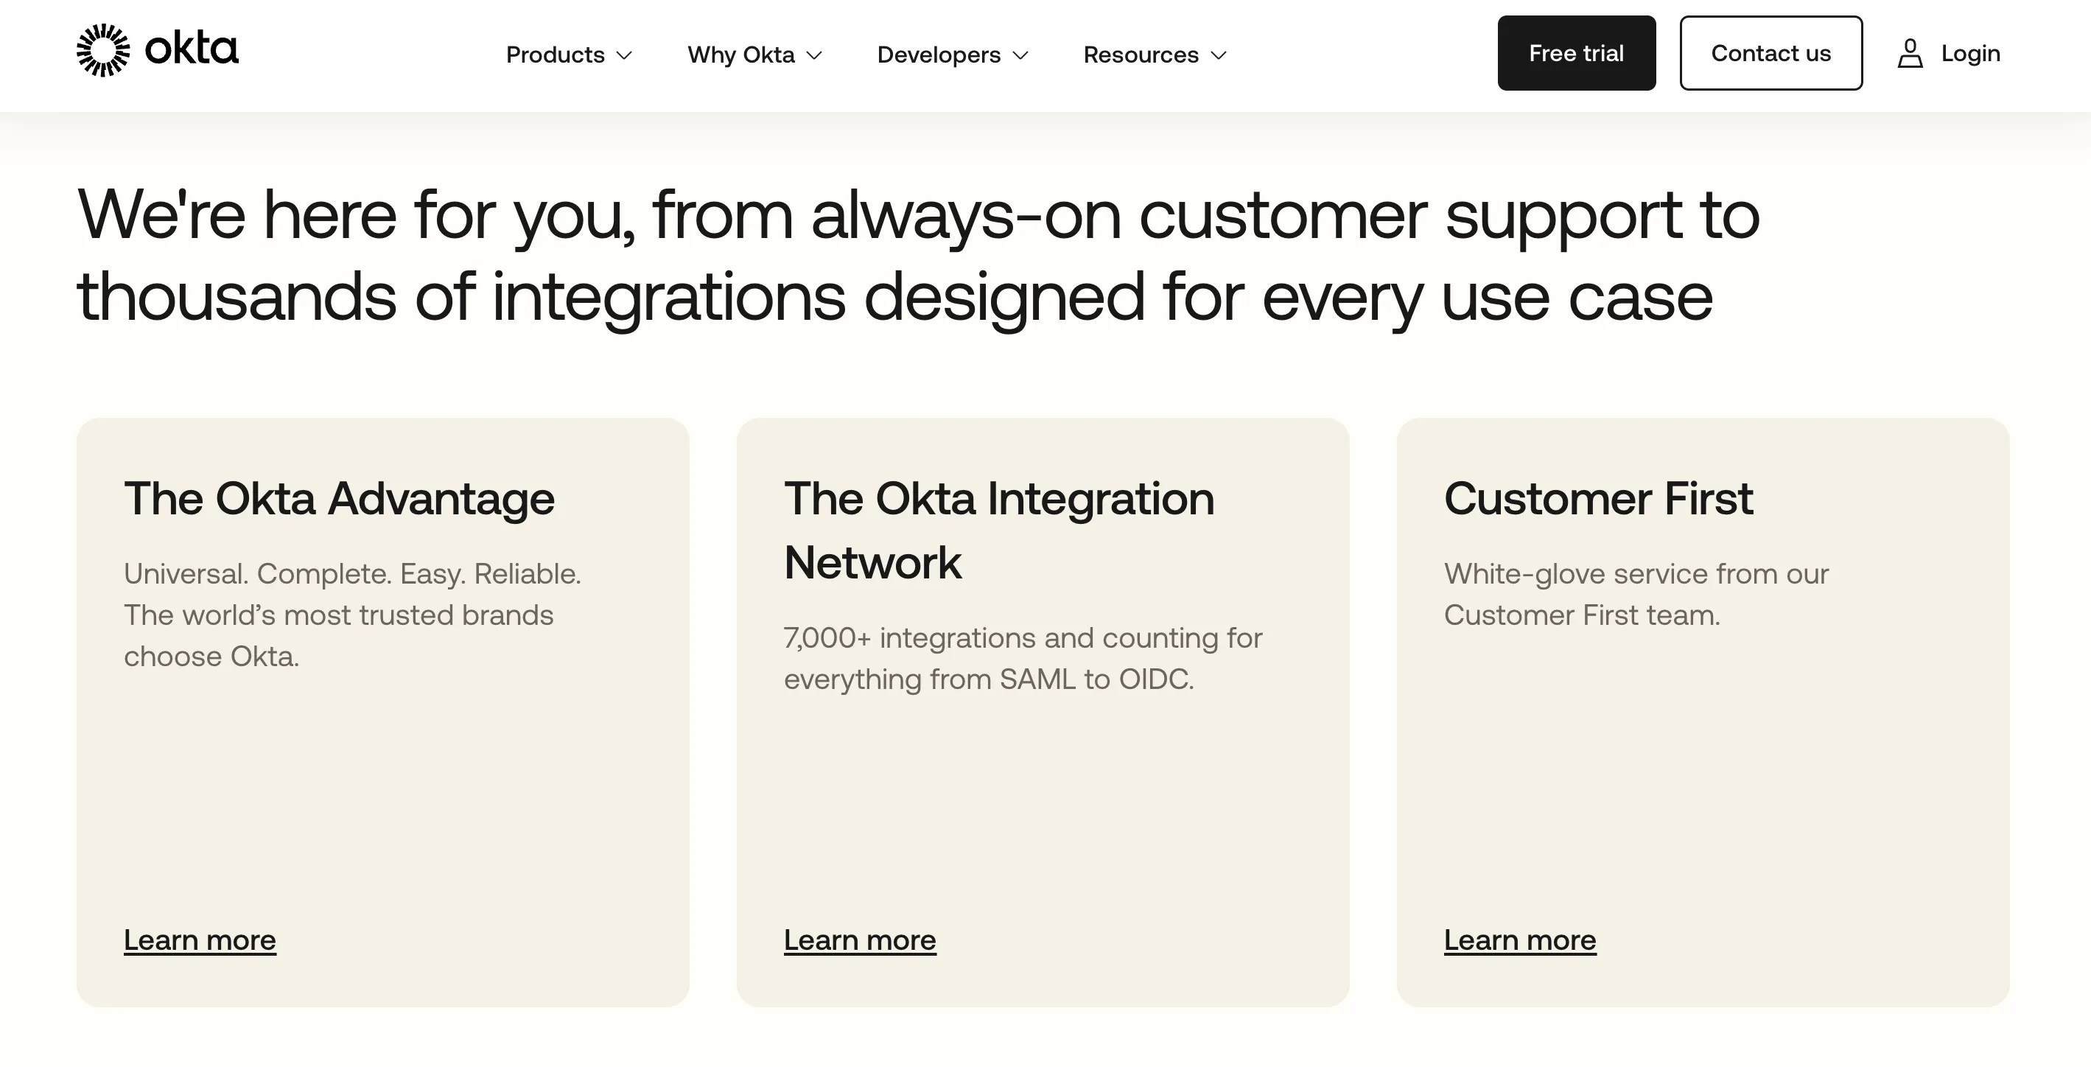Click the Login link
This screenshot has height=1067, width=2091.
point(1970,53)
